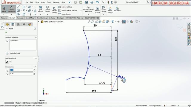This screenshot has width=191, height=107.
Task: Switch to the Direct Editing tab
Action: point(41,18)
